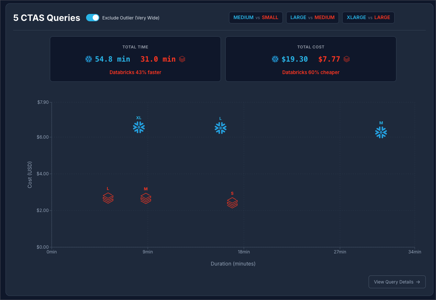The image size is (436, 300).
Task: Click Databricks icon beside $7.77
Action: coord(347,59)
